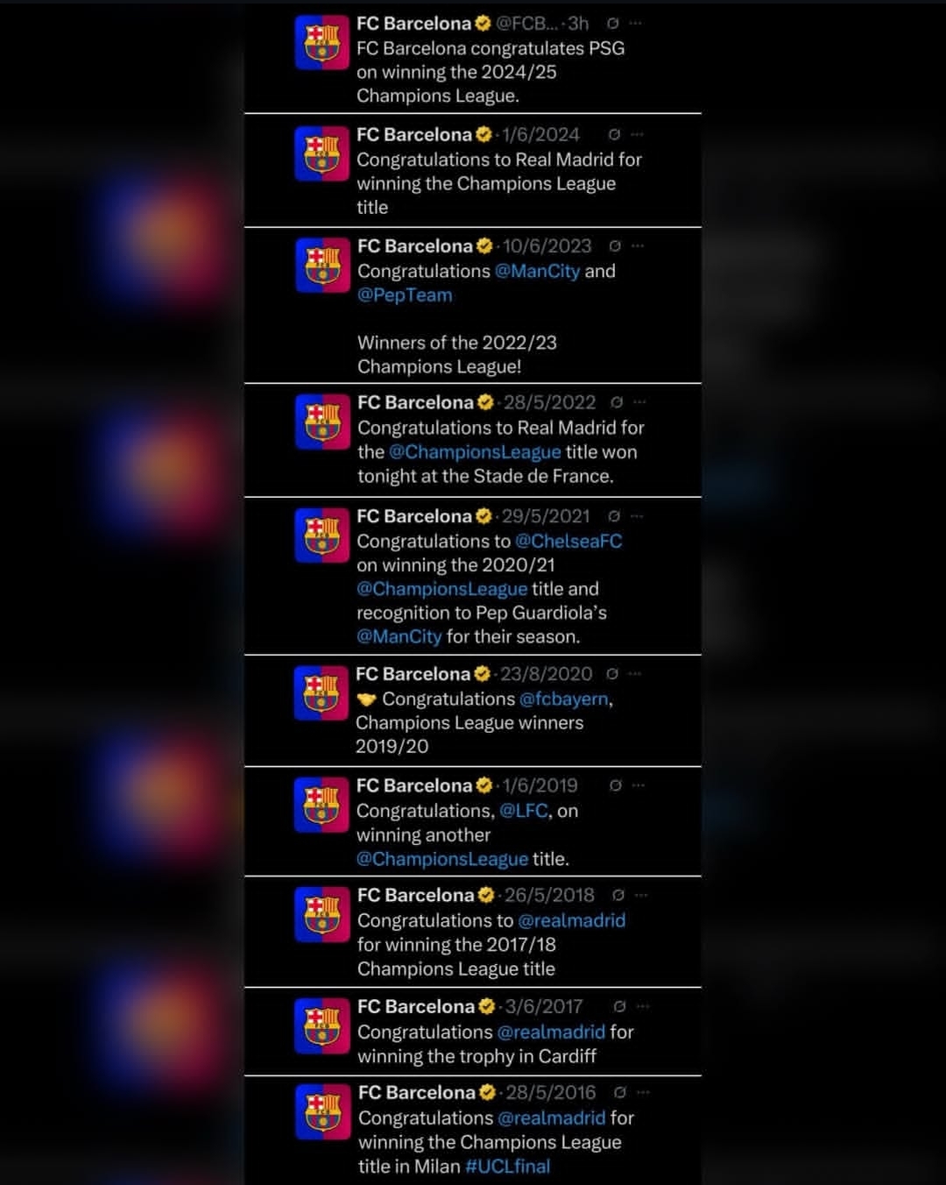Click the Grok icon on the 26/5/2018 tweet
Image resolution: width=946 pixels, height=1185 pixels.
click(x=618, y=895)
